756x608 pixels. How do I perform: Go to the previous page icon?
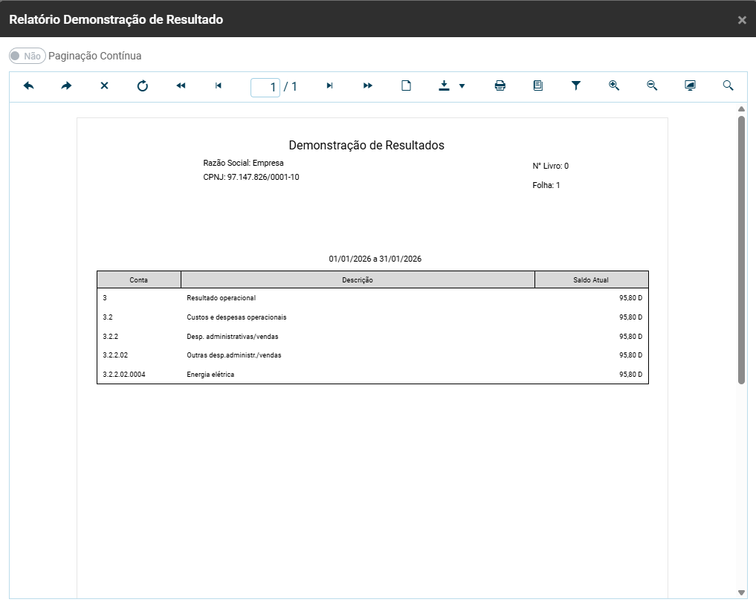219,85
